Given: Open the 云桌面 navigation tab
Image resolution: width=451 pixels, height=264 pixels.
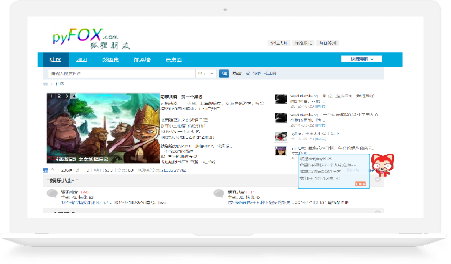Looking at the screenshot, I should click(x=174, y=60).
